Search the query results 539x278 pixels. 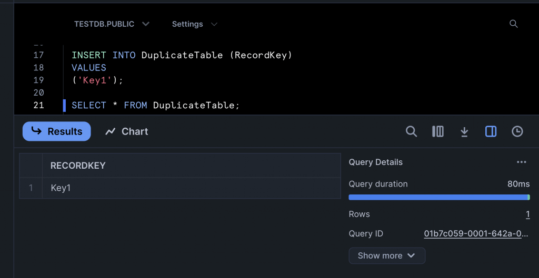pos(411,131)
